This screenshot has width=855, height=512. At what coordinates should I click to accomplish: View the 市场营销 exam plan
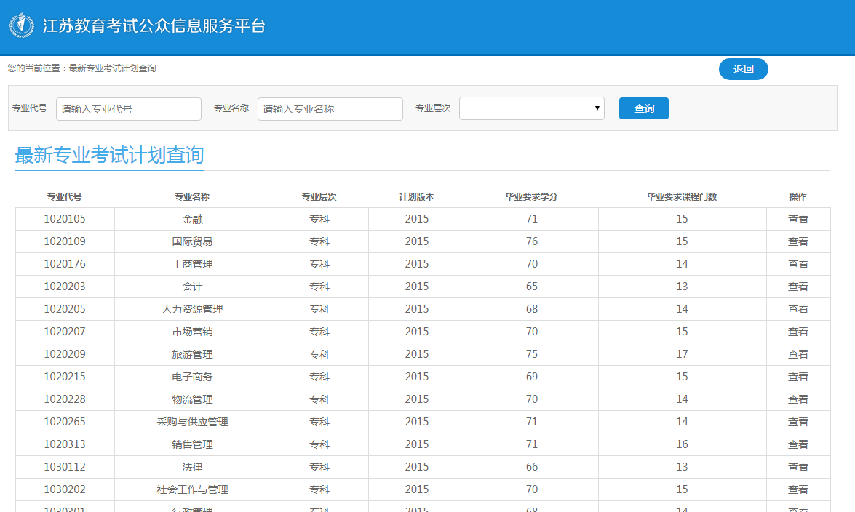(x=798, y=332)
